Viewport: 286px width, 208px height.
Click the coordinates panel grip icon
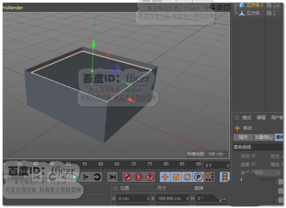[115, 188]
